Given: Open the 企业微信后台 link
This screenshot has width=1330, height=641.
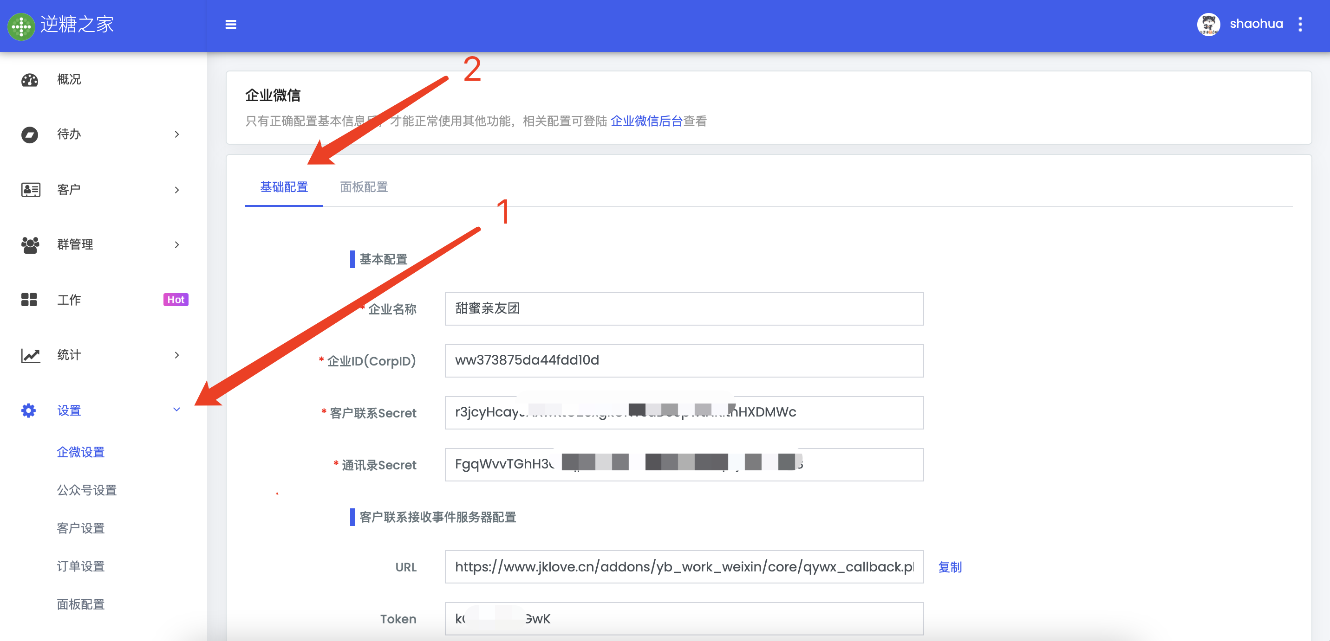Looking at the screenshot, I should [x=646, y=121].
